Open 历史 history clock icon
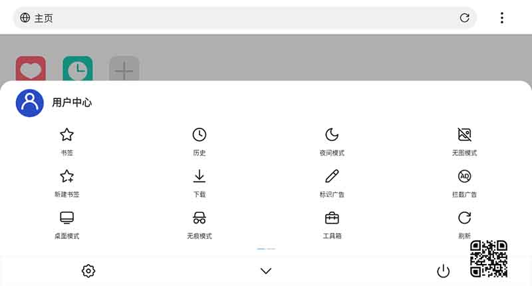 tap(199, 135)
